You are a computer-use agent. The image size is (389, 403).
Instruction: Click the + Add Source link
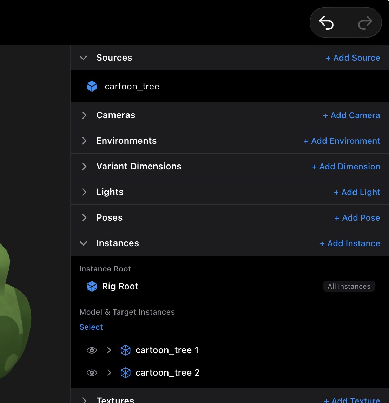(353, 58)
